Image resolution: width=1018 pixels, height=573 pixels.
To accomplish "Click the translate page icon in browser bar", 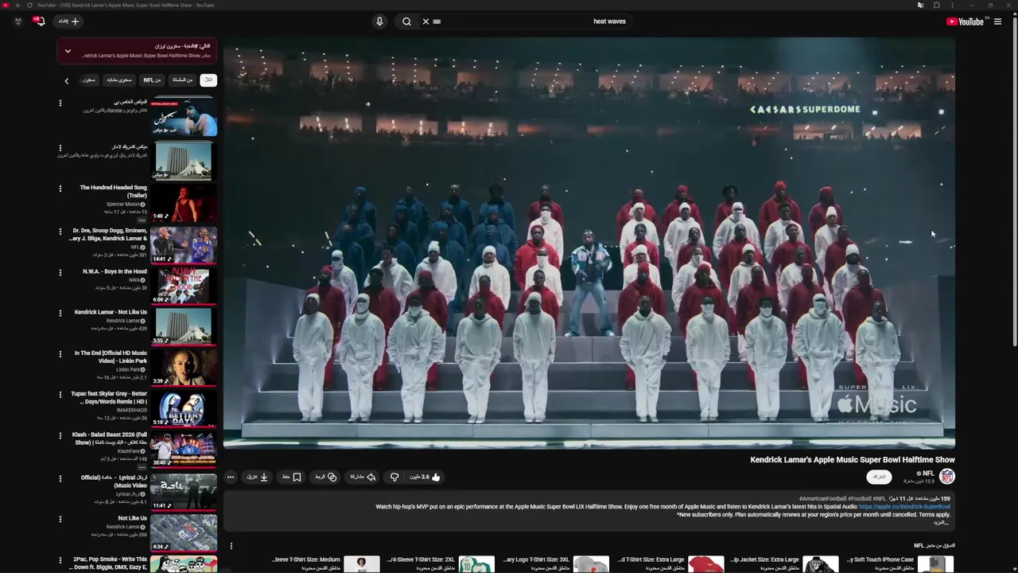I will coord(920,5).
